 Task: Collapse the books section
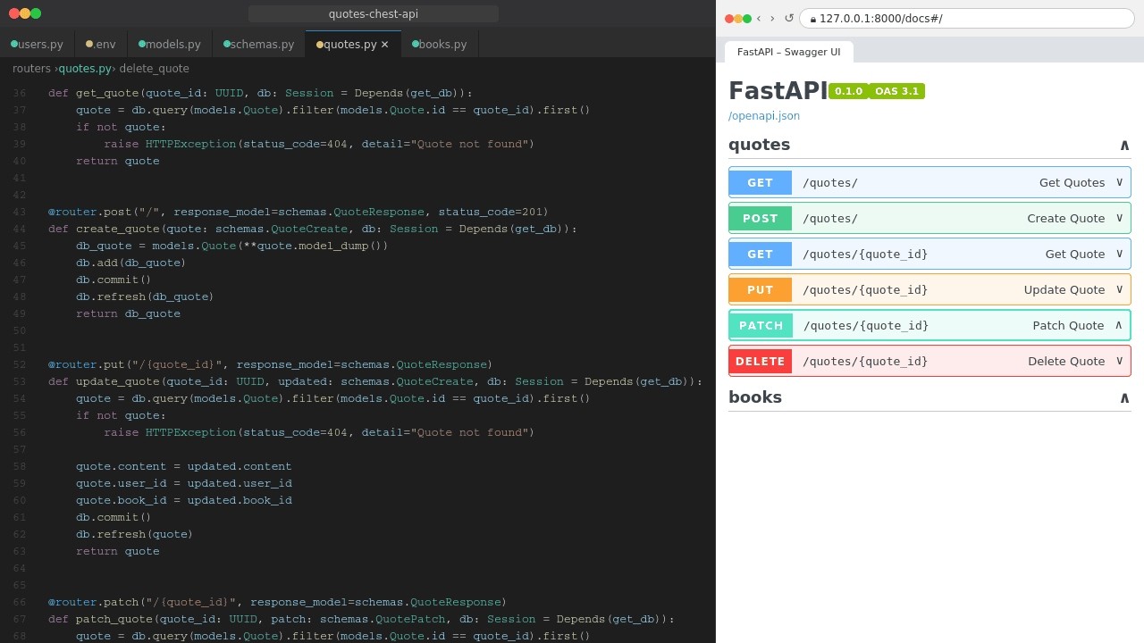pyautogui.click(x=1124, y=397)
